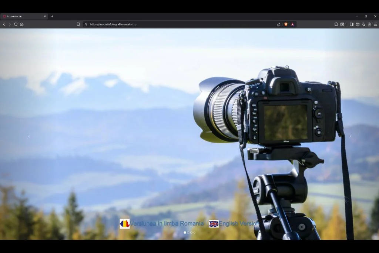379x253 pixels.
Task: View site information in address bar
Action: click(86, 24)
